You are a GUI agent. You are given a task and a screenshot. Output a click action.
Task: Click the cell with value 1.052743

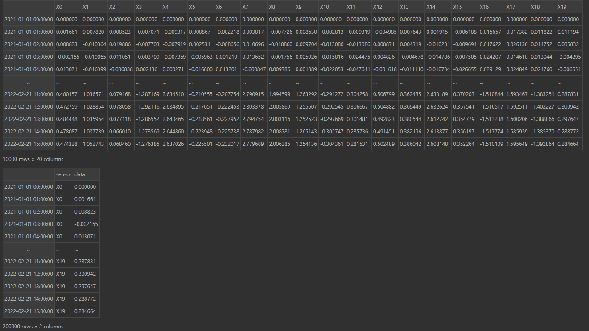coord(95,144)
